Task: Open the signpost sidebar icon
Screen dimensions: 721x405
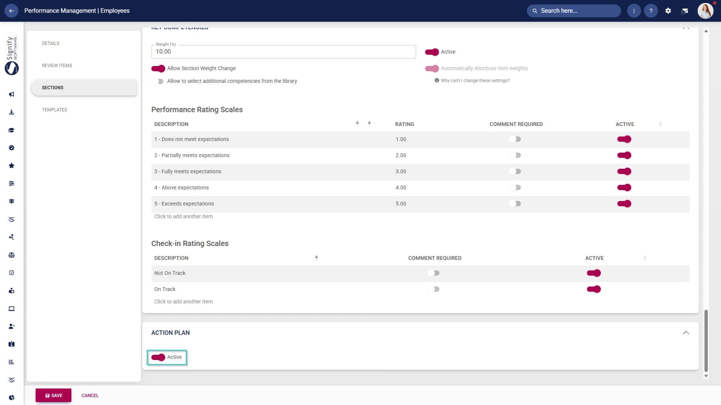Action: 12,201
